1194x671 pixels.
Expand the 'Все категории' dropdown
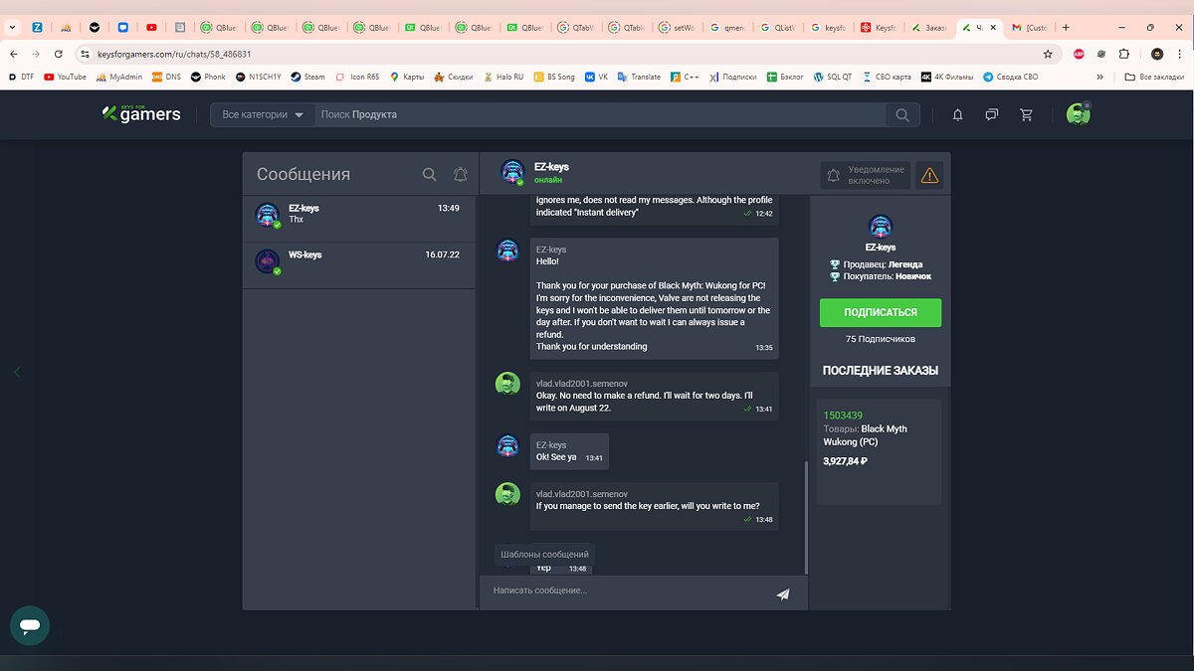coord(263,115)
